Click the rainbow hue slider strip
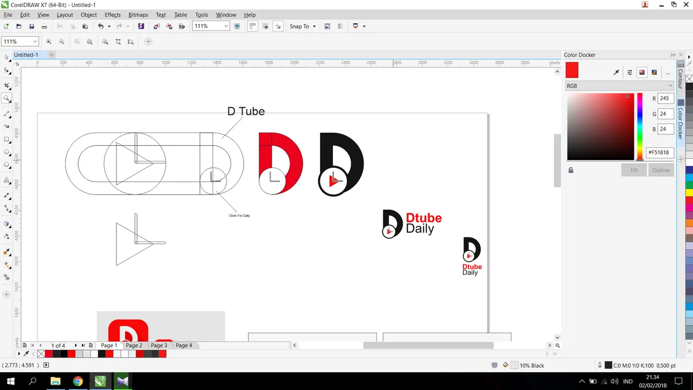693x390 pixels. tap(639, 127)
